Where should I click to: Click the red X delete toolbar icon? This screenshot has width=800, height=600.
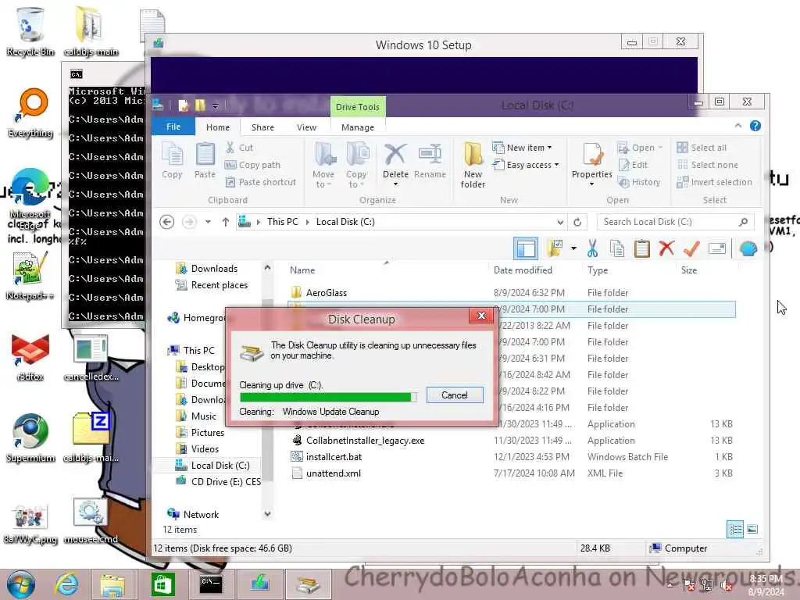click(x=666, y=248)
